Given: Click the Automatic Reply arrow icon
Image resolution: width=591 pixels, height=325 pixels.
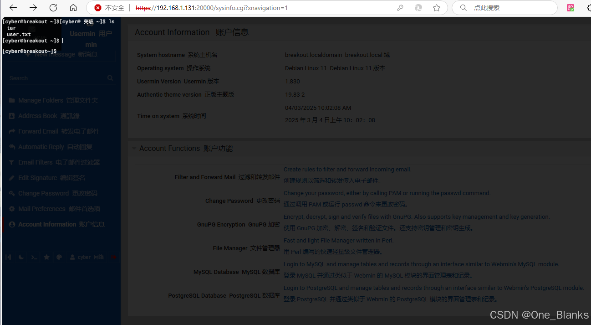Looking at the screenshot, I should (x=12, y=147).
